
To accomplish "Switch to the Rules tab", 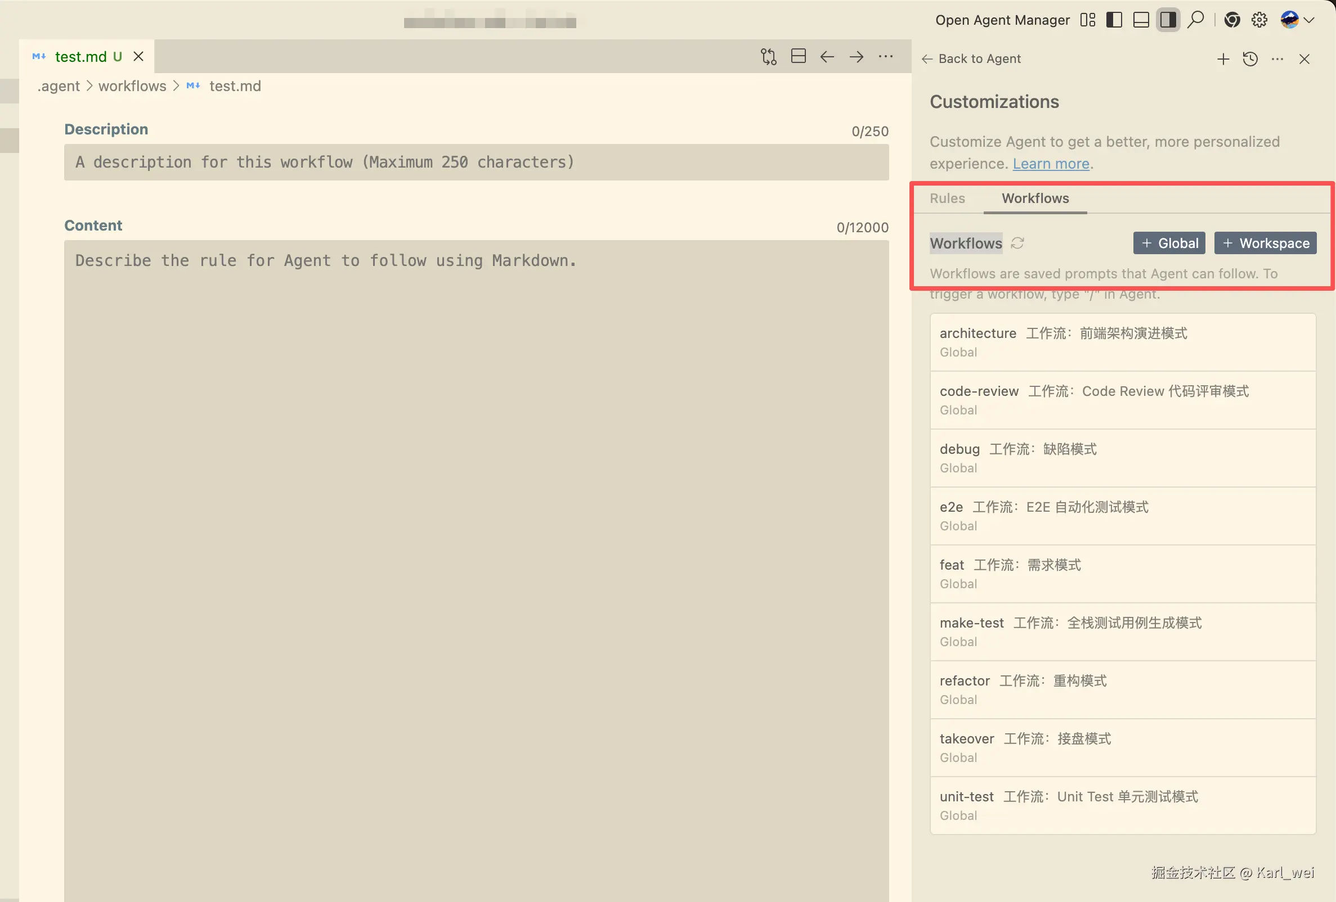I will click(947, 198).
